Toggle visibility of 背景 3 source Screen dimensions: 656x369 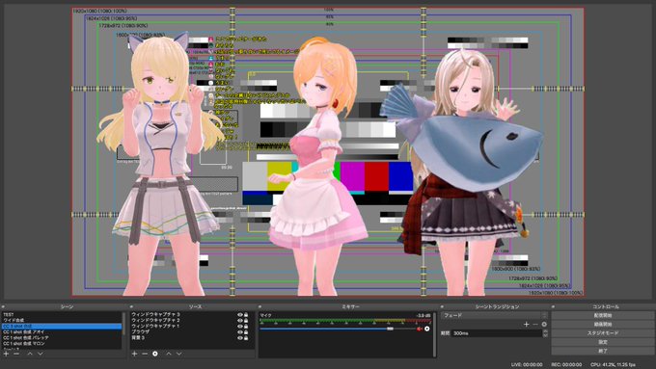pyautogui.click(x=240, y=337)
